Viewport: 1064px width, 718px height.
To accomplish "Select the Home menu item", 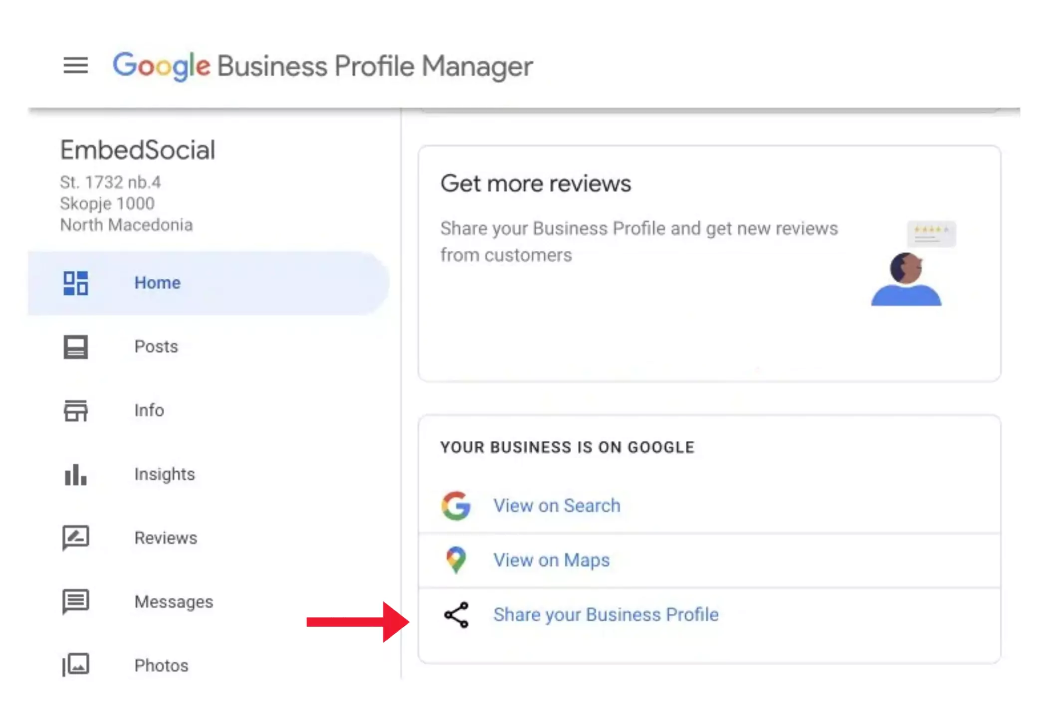I will click(x=157, y=283).
